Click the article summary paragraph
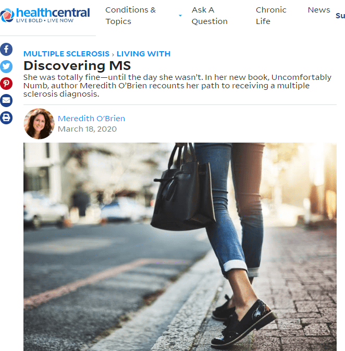This screenshot has height=351, width=345. 177,86
